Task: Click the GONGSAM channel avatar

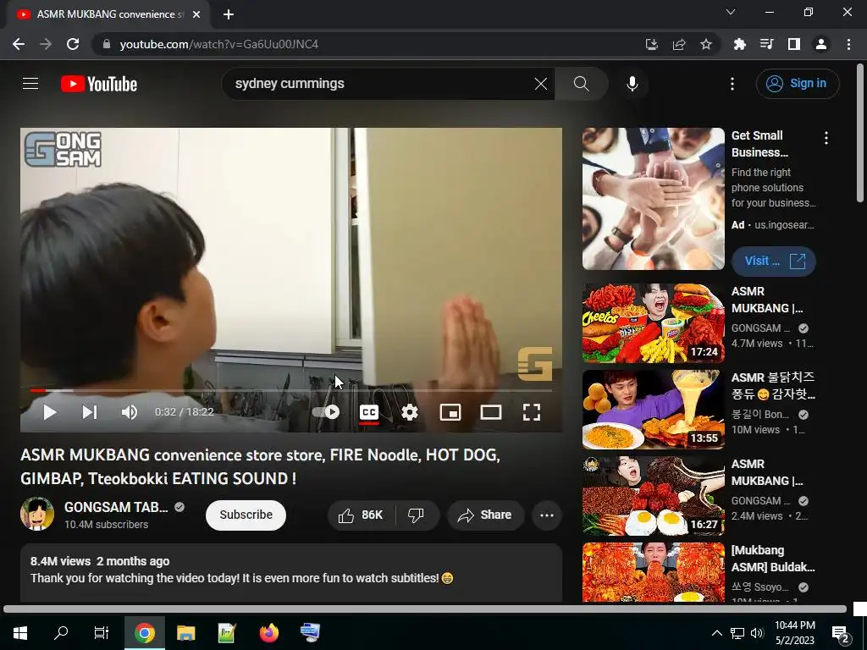Action: pyautogui.click(x=37, y=514)
